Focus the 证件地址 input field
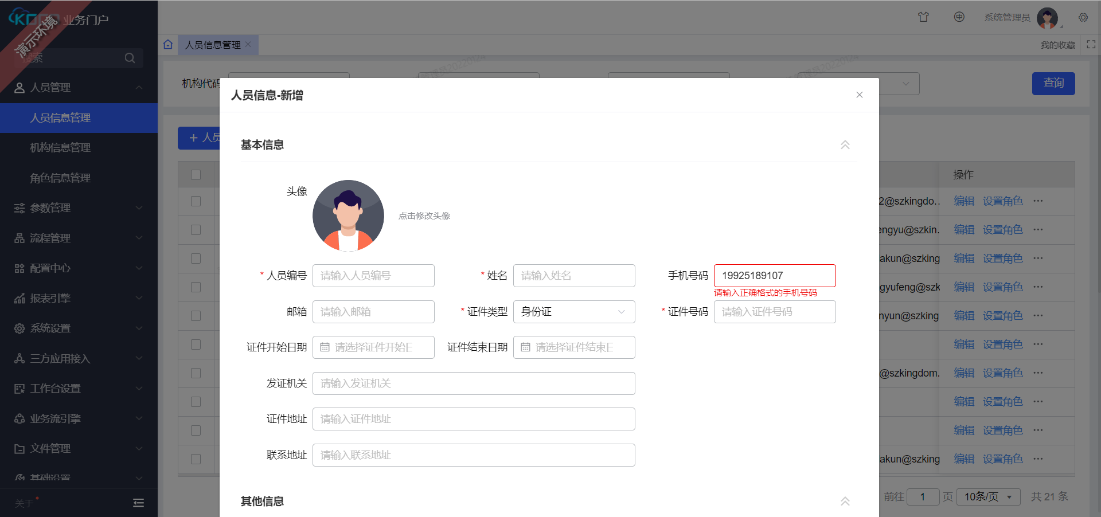1101x517 pixels. click(x=474, y=419)
